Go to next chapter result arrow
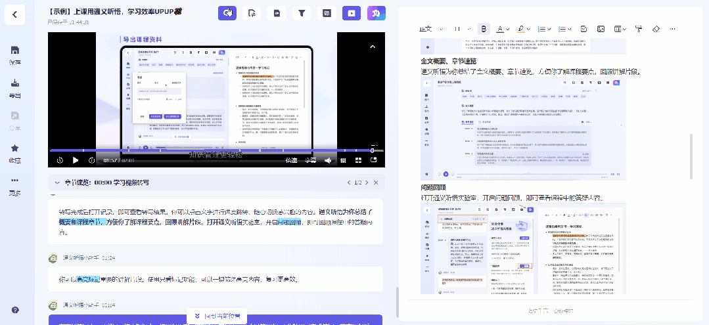The width and height of the screenshot is (709, 325). [367, 183]
